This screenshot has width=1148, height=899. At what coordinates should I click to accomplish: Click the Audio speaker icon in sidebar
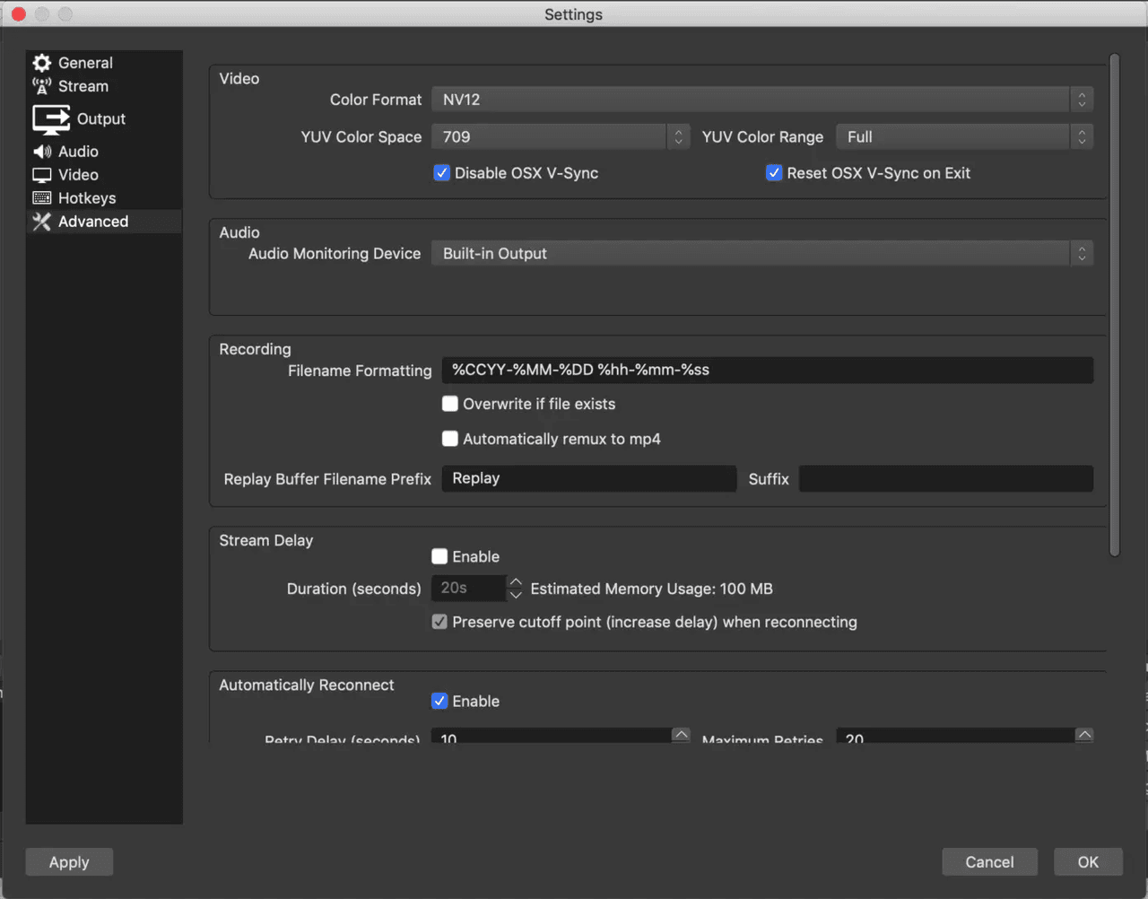41,151
